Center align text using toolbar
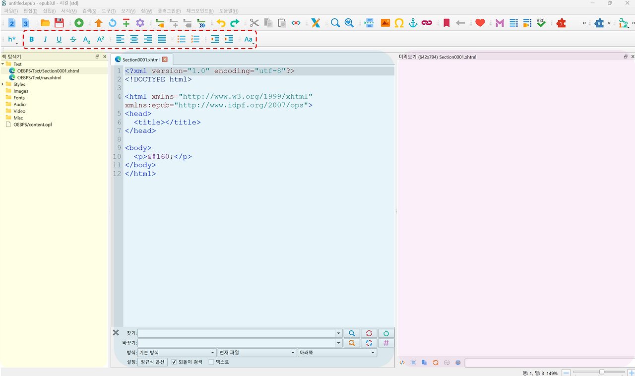The width and height of the screenshot is (635, 376). click(x=134, y=39)
